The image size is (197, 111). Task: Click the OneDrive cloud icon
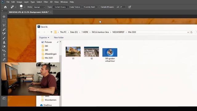click(x=41, y=105)
